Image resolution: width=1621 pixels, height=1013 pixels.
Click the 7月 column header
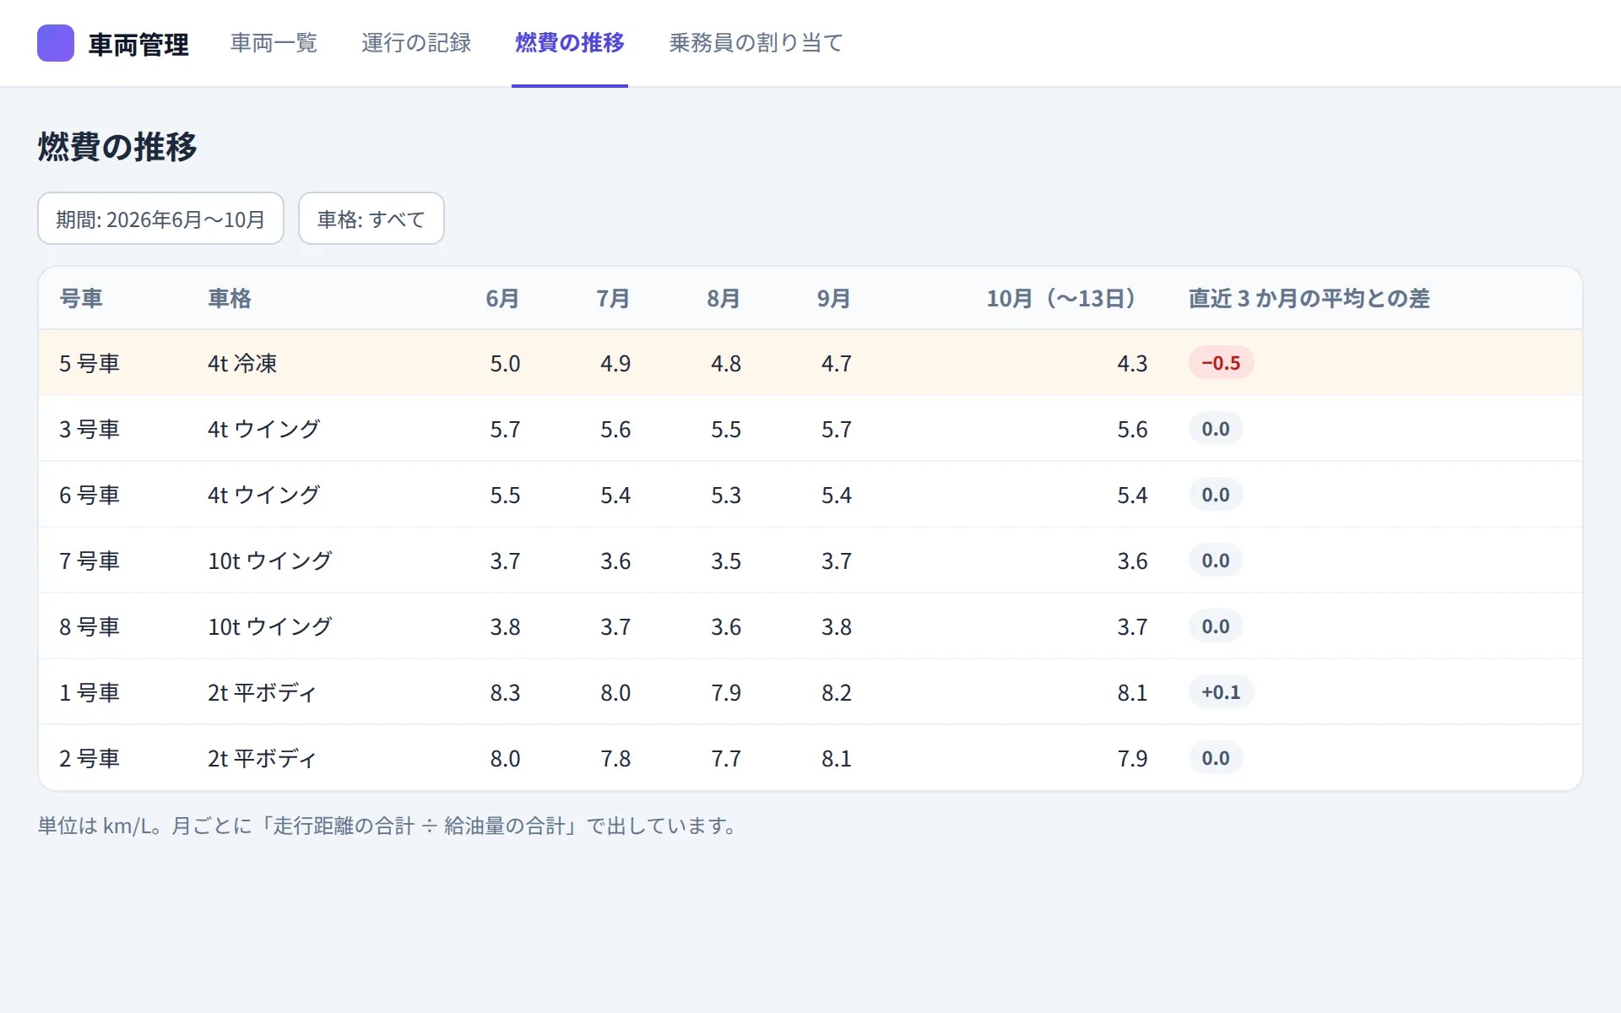[x=613, y=298]
